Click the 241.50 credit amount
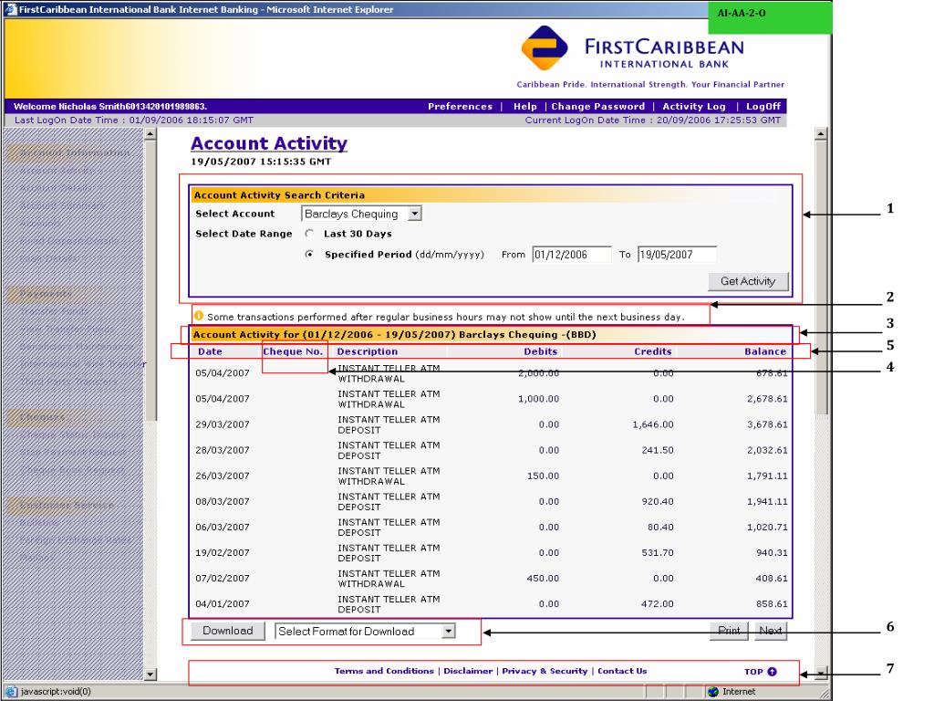 point(658,450)
